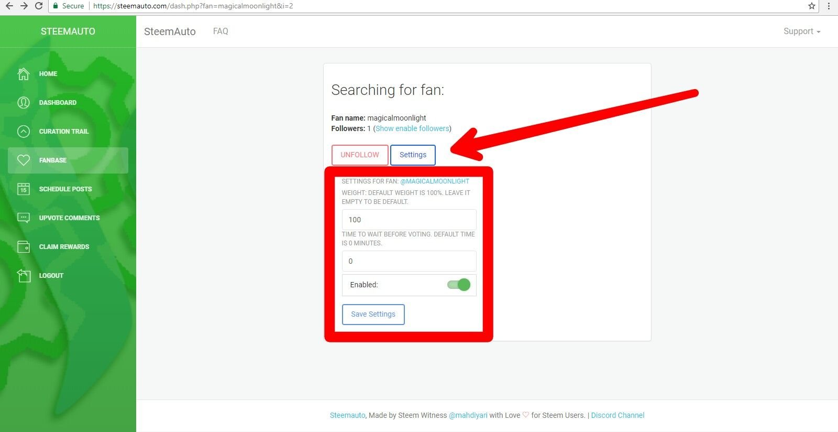Open the @MAGICALMOONLIGHT profile link
The height and width of the screenshot is (432, 838).
coord(435,181)
